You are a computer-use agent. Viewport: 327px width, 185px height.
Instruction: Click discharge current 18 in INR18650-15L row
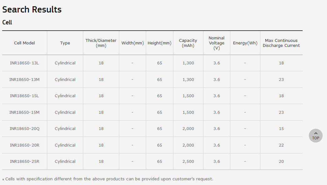click(x=281, y=96)
